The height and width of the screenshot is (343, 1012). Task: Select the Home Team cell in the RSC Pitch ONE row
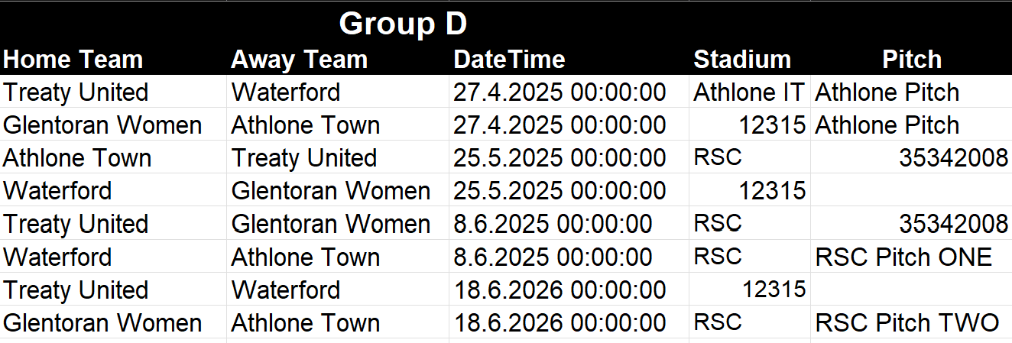tap(57, 257)
